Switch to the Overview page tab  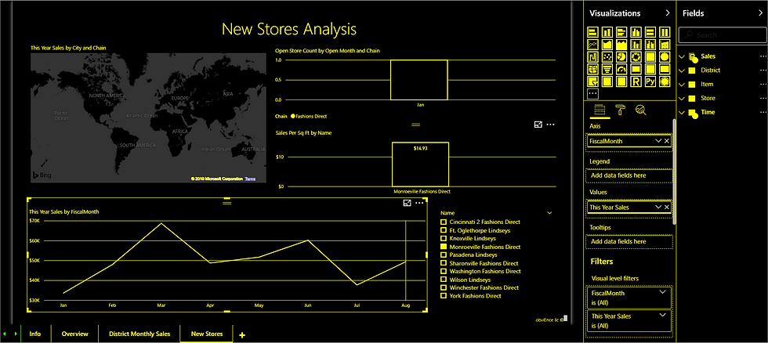[x=75, y=334]
